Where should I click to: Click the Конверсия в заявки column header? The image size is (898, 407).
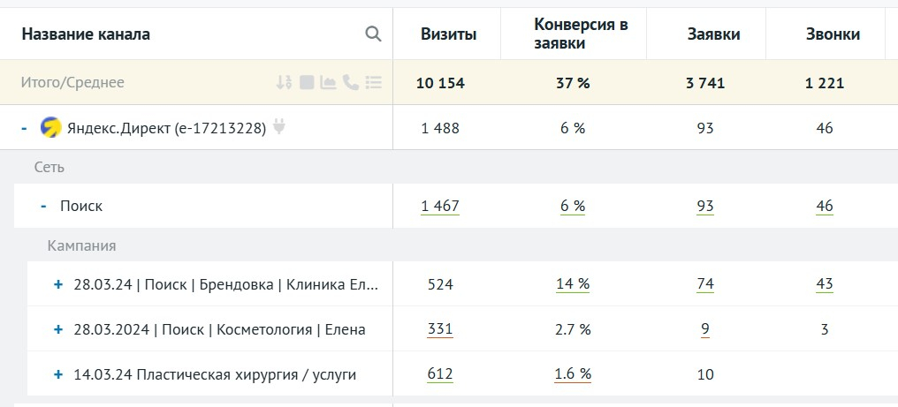[581, 34]
